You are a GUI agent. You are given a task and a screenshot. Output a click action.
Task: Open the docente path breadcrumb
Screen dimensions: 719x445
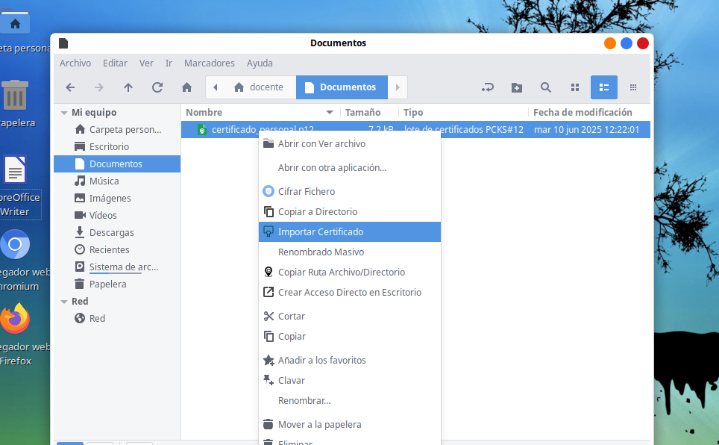[258, 87]
